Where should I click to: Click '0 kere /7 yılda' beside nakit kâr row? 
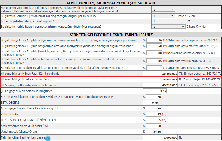point(185,16)
